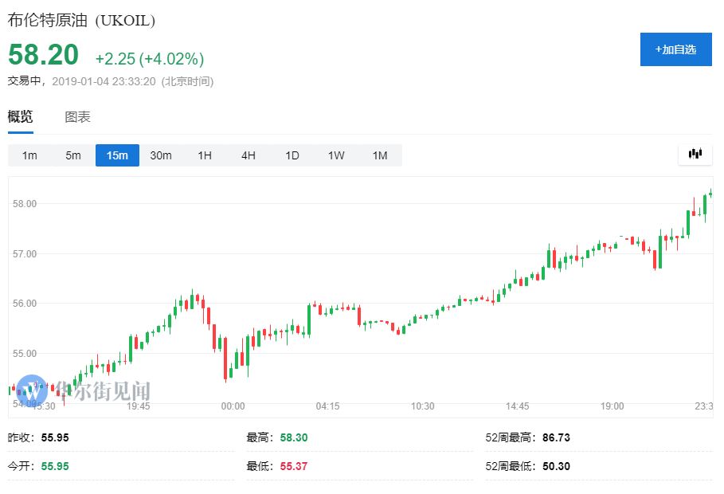Select the 1W weekly interval
Screen dimensions: 724x494
[x=336, y=155]
